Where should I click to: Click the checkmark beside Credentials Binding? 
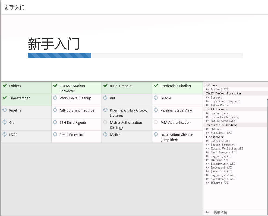click(156, 86)
